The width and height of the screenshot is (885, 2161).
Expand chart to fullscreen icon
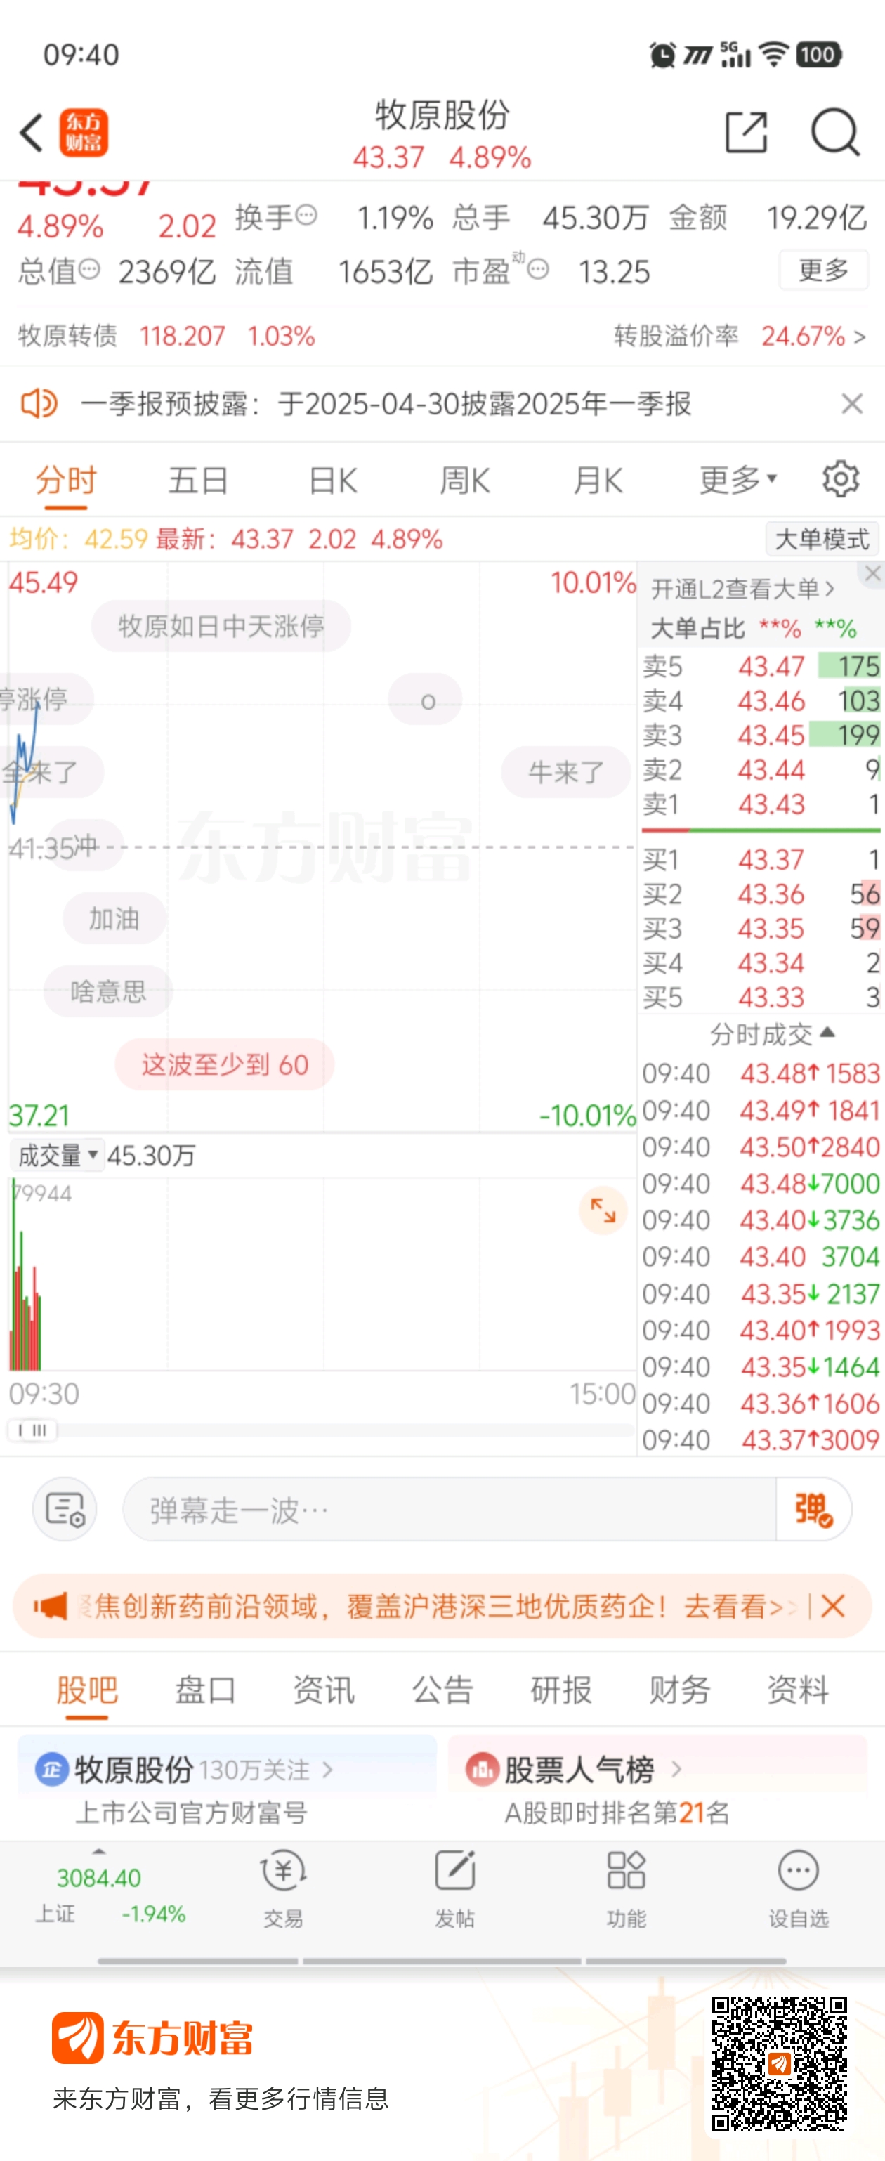tap(603, 1210)
